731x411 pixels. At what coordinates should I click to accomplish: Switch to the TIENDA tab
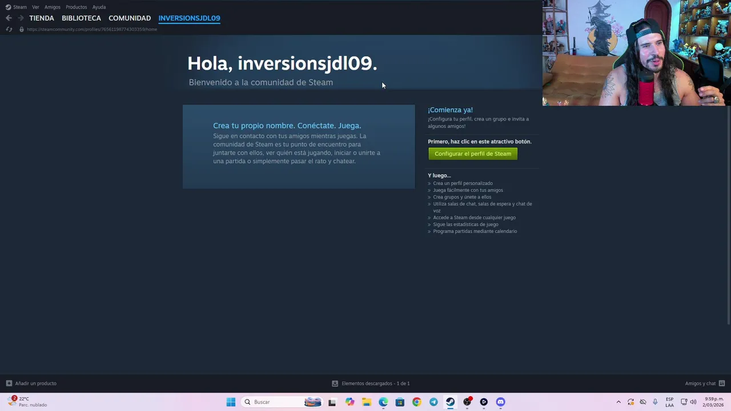point(42,18)
